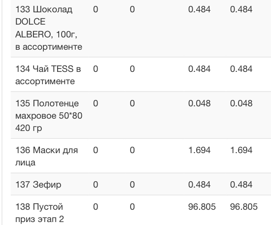Click the 136 Маски для лица cell

46,156
